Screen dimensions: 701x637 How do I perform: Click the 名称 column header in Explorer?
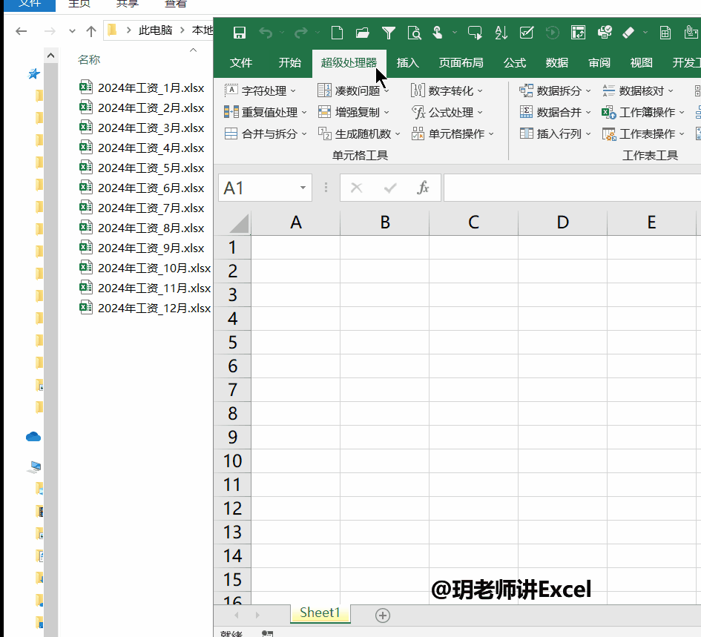pyautogui.click(x=88, y=59)
